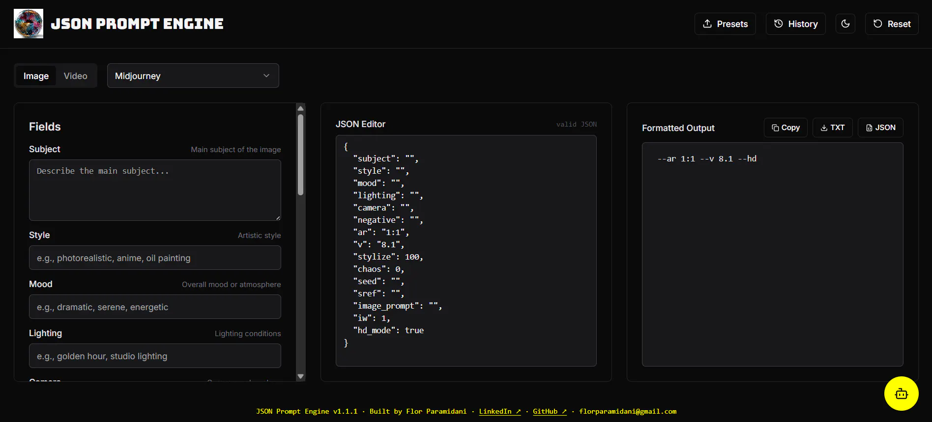
Task: Click the '--ar 1:1 --v 8.1 --hd' output text
Action: pyautogui.click(x=707, y=158)
